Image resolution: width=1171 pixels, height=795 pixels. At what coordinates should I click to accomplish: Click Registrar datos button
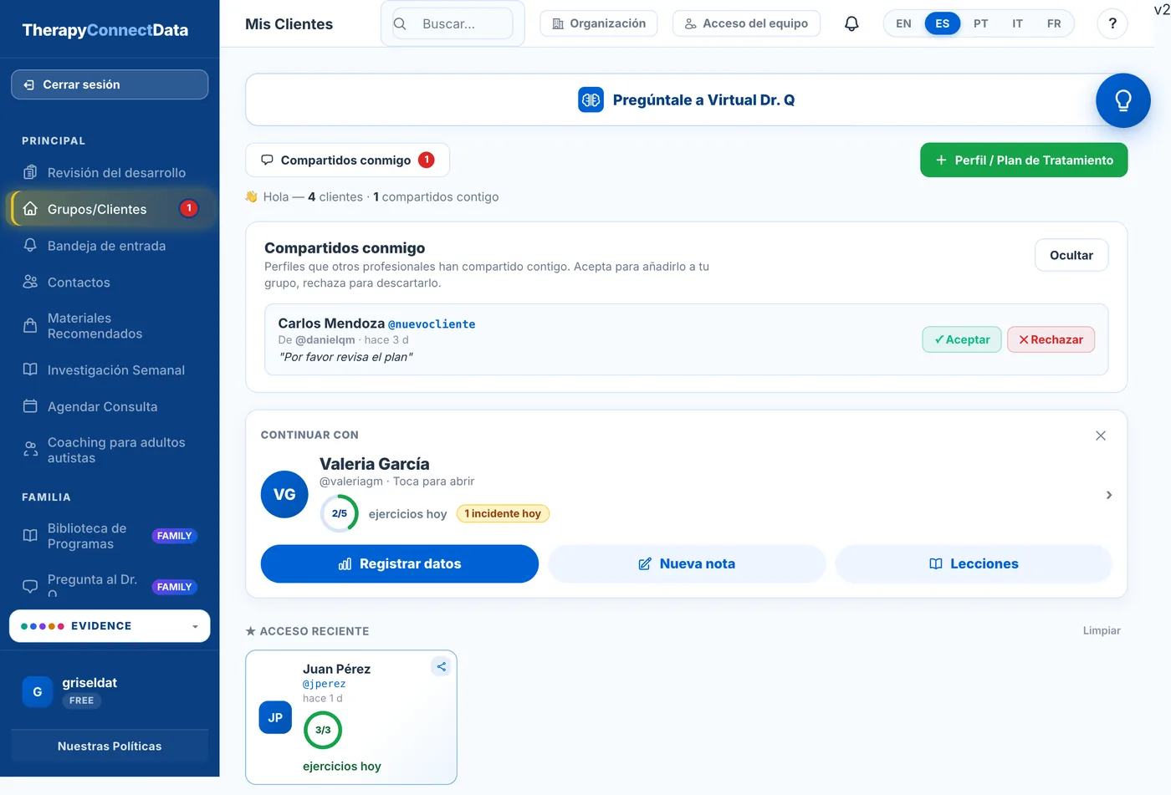(400, 563)
